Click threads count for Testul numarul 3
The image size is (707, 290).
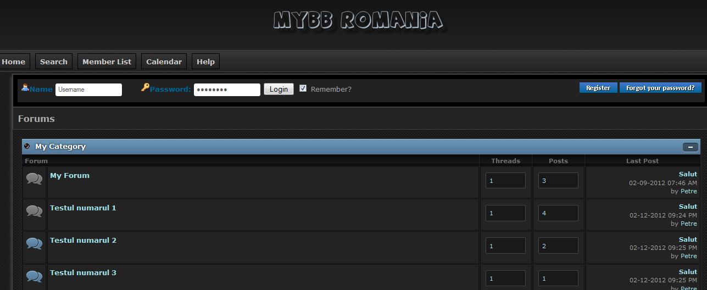pos(505,278)
